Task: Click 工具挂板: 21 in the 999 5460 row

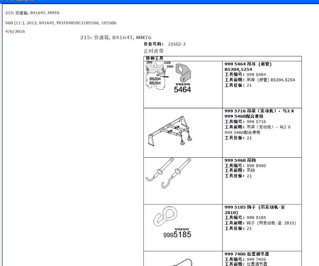Action: point(238,176)
